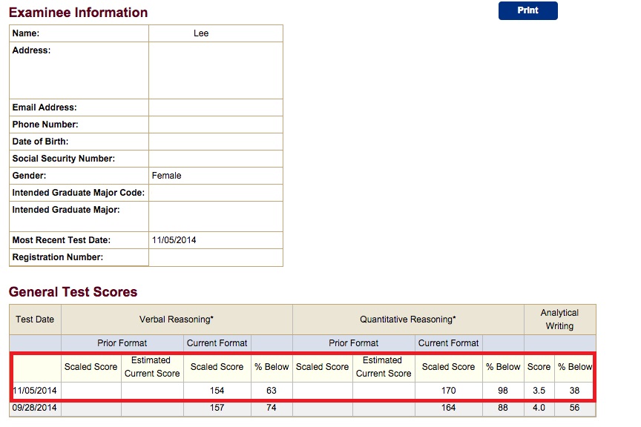641x427 pixels.
Task: Click analytical writing percent below 56
Action: [x=574, y=408]
